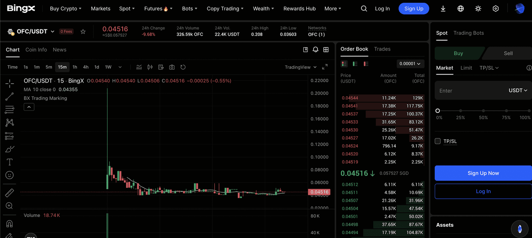The width and height of the screenshot is (532, 238).
Task: Expand chart to fullscreen
Action: pyautogui.click(x=325, y=67)
